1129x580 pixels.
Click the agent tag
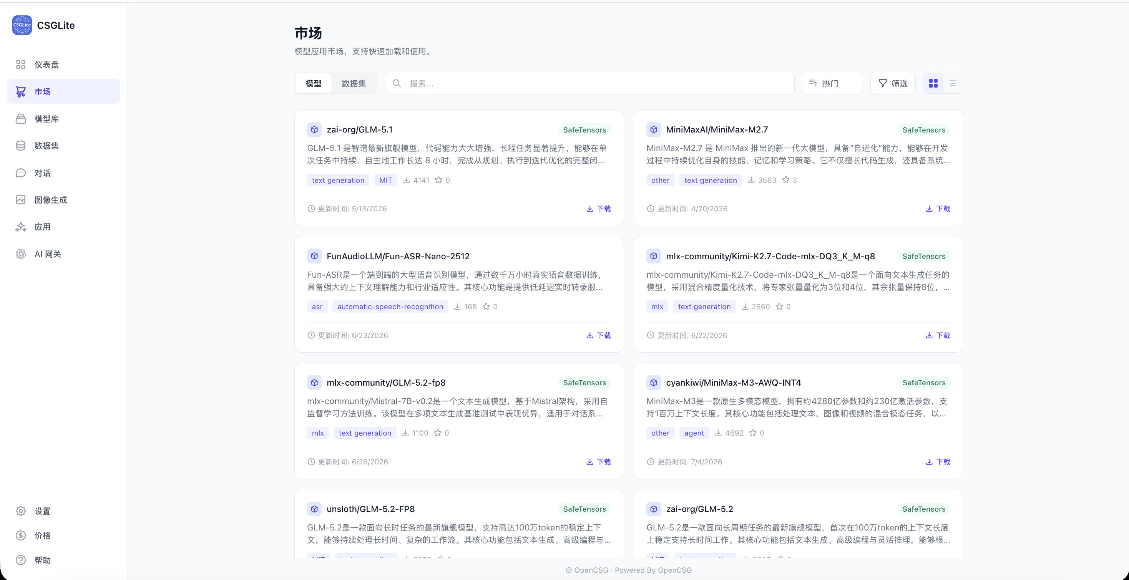pos(694,433)
